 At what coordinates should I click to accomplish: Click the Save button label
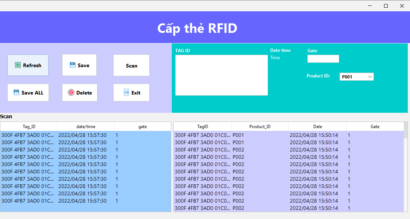click(x=83, y=65)
